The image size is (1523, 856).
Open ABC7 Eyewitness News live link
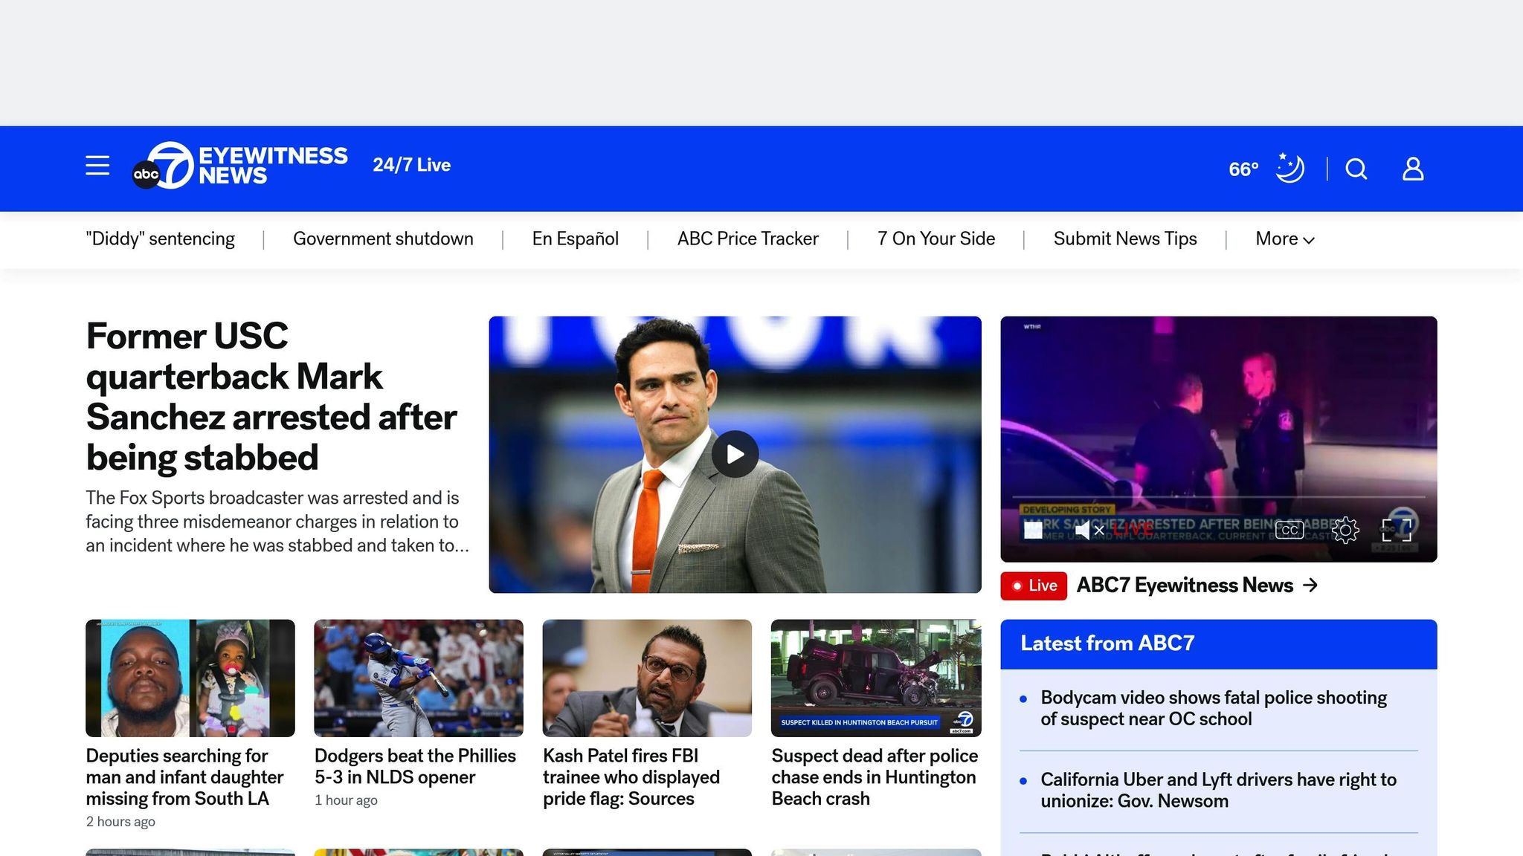1185,586
